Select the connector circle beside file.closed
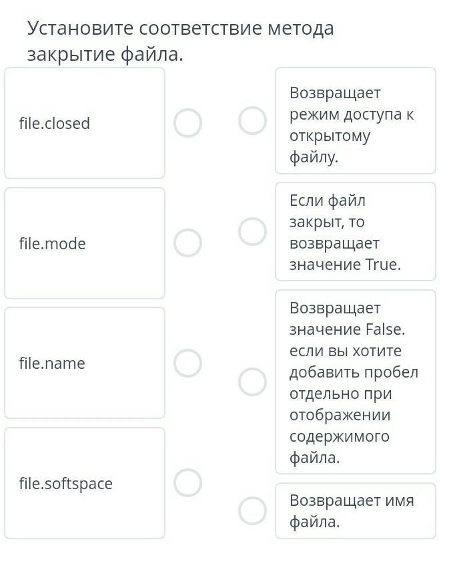Viewport: 449px width, 586px height. click(x=187, y=123)
